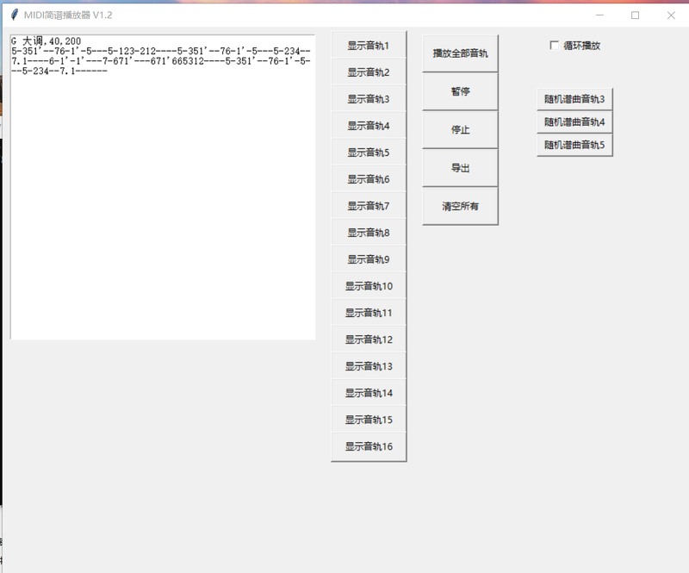689x573 pixels.
Task: Pause playback using 暂停 button
Action: tap(460, 91)
